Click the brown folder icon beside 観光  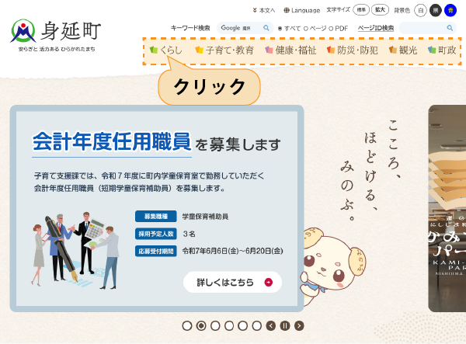(393, 50)
